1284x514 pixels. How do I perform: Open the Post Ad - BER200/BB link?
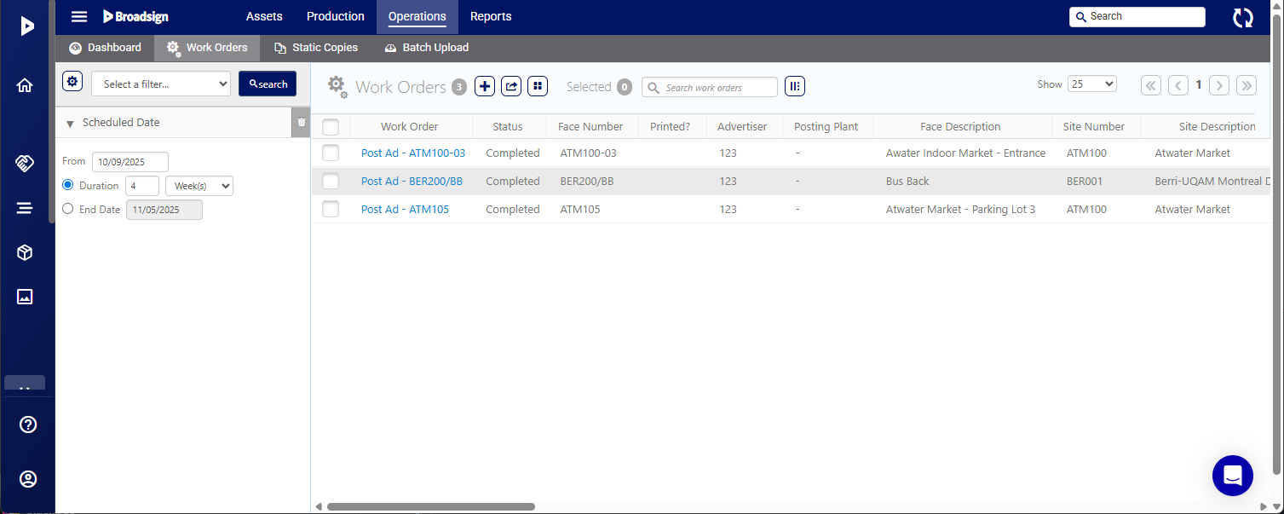point(412,182)
